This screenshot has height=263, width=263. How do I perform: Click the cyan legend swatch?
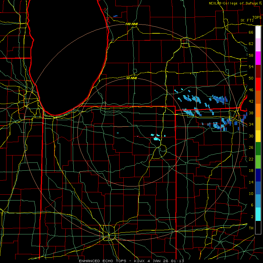258,214
